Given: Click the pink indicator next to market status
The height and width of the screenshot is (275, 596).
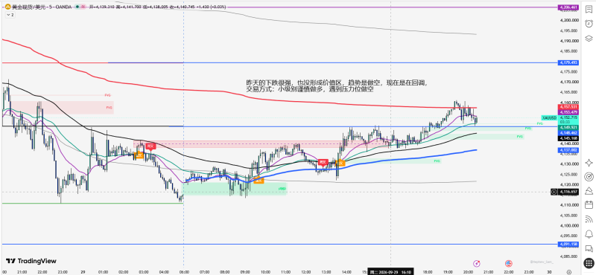Looking at the screenshot, I should (83, 7).
